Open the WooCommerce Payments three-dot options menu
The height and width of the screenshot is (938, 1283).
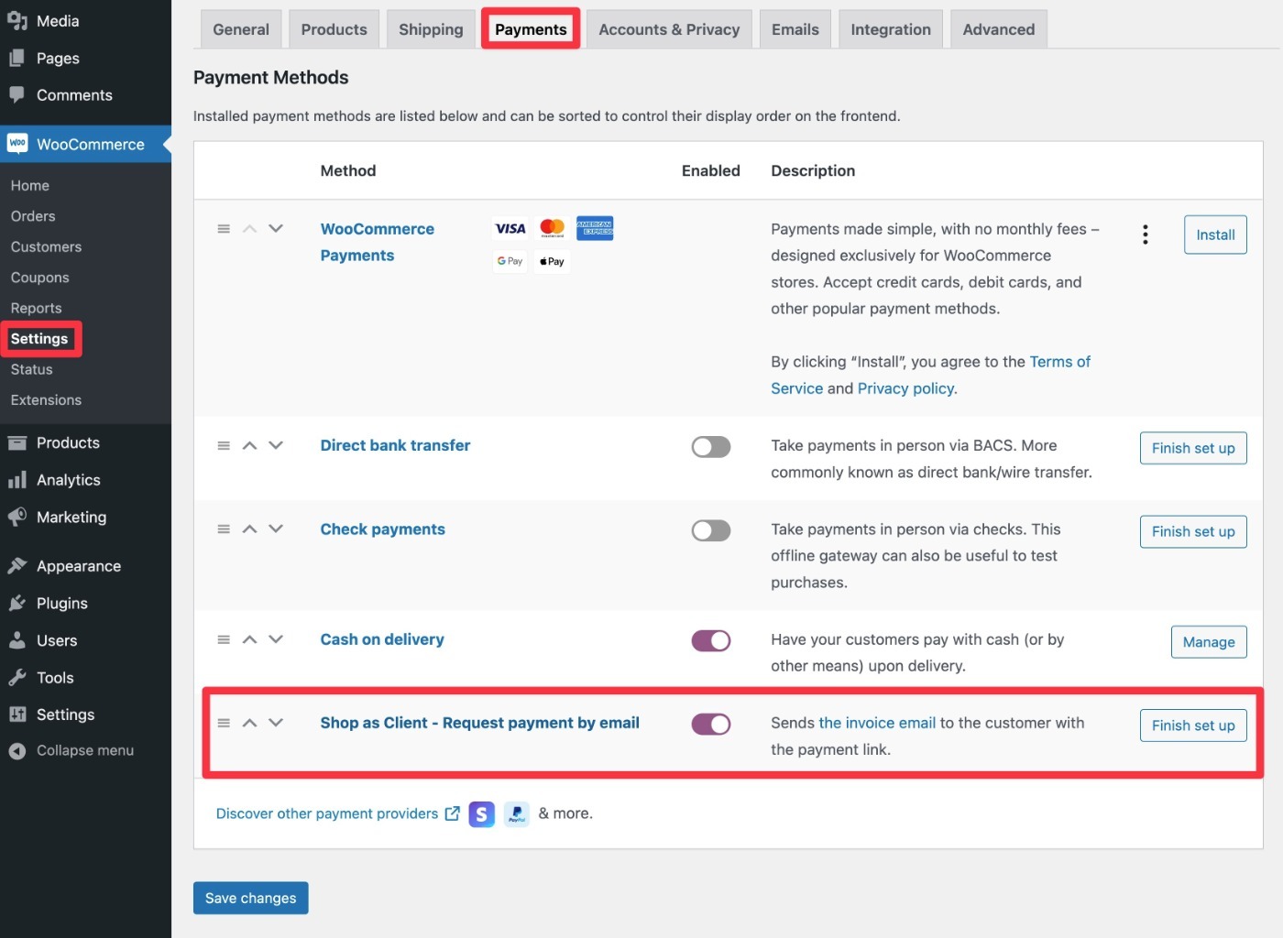(x=1145, y=234)
